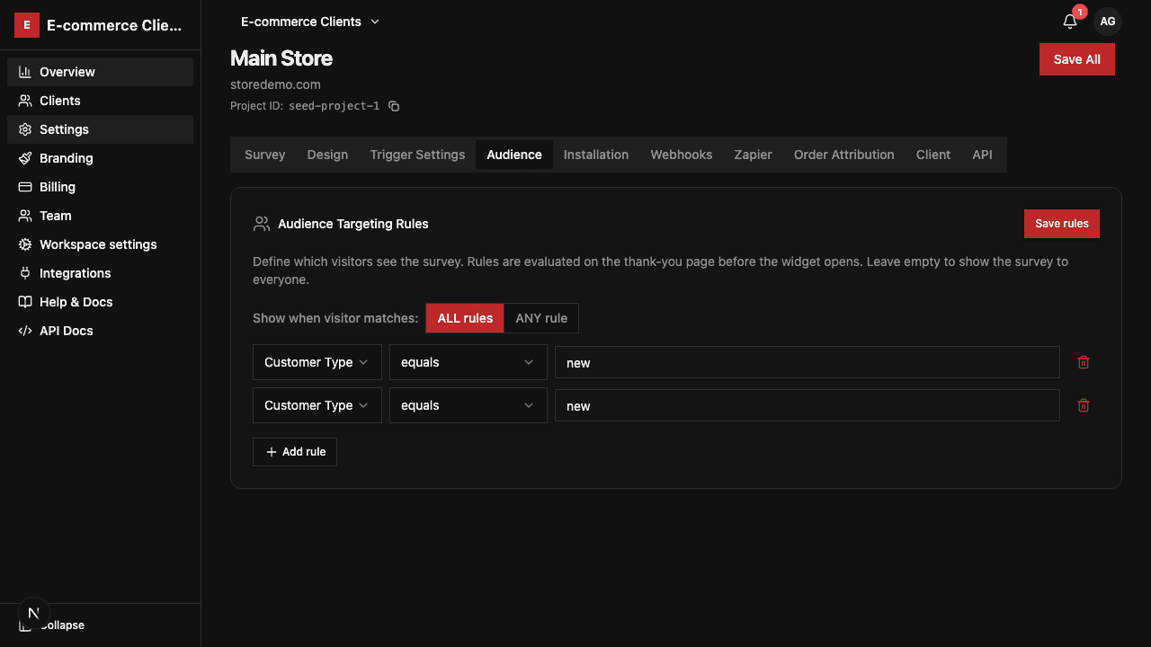Select the Audience tab
Viewport: 1151px width, 647px height.
(514, 155)
